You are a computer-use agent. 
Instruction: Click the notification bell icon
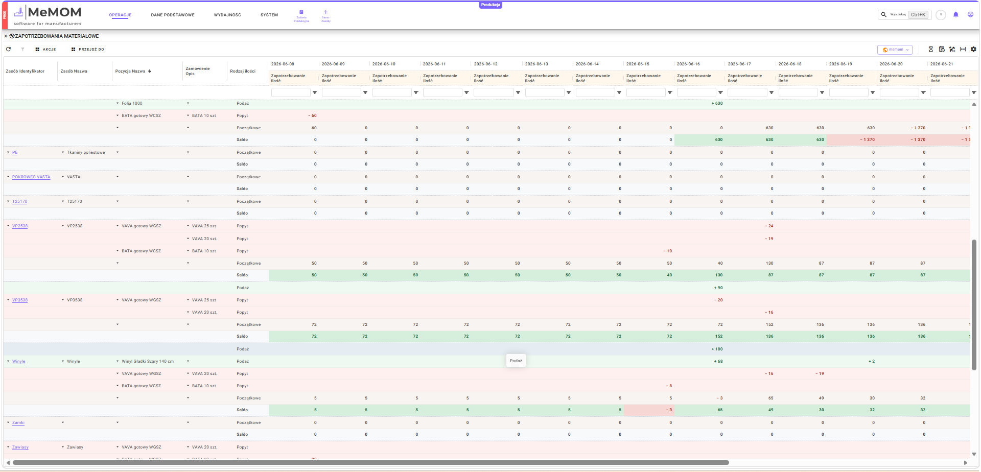[956, 15]
